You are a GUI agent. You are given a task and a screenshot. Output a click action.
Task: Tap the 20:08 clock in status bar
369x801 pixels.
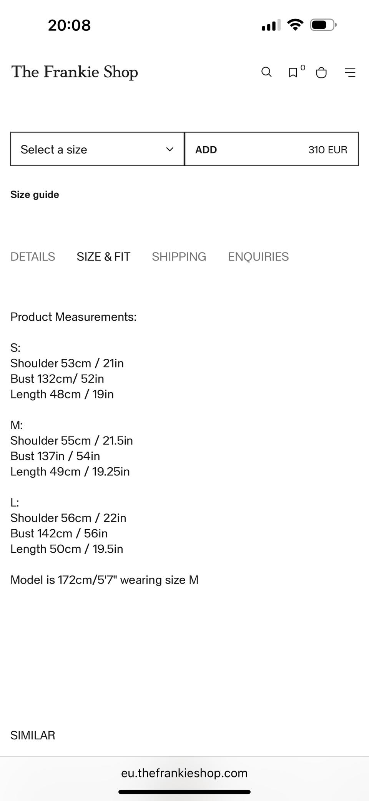[x=69, y=25]
